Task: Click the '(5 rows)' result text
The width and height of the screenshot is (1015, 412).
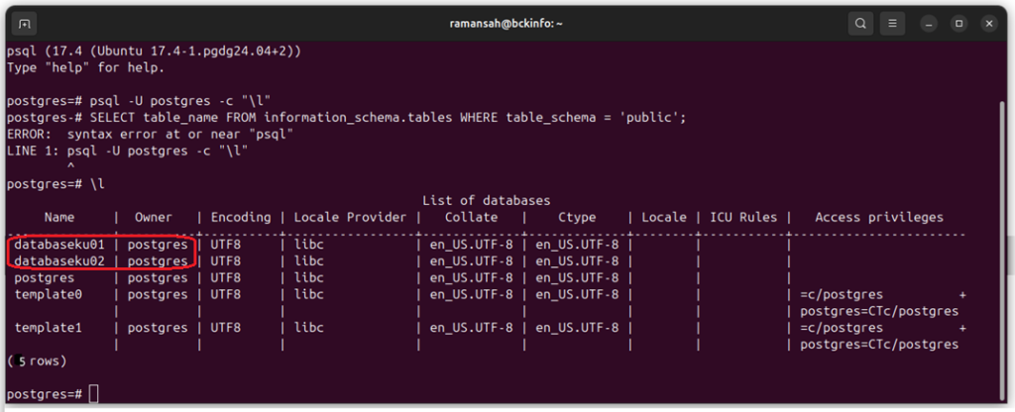Action: pos(38,360)
